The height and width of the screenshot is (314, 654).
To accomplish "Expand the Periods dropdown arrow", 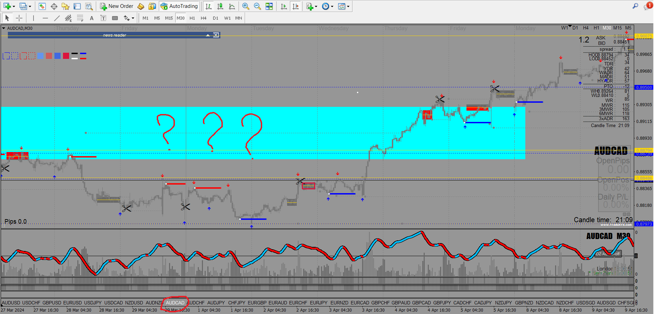I will tap(332, 6).
